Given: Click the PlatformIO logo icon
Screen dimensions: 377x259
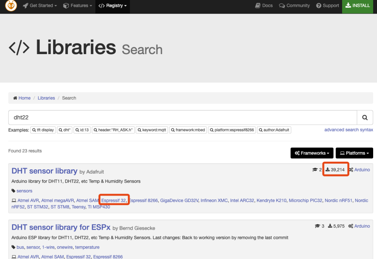Looking at the screenshot, I should pyautogui.click(x=11, y=6).
